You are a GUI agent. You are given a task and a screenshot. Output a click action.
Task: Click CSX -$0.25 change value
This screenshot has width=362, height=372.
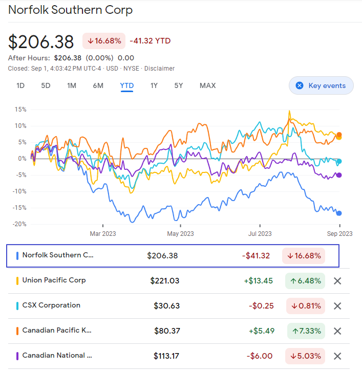tap(261, 306)
